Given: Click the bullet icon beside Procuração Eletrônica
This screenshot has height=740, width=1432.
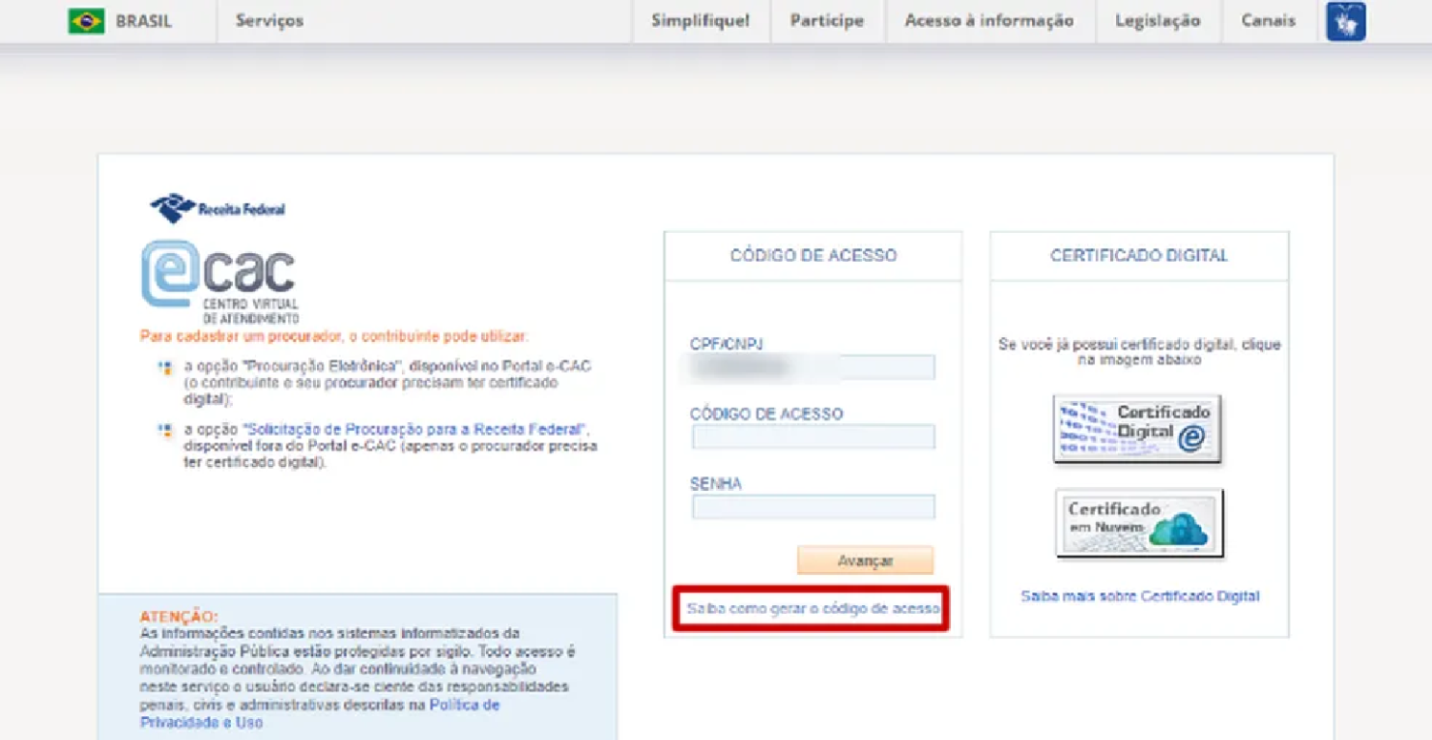Looking at the screenshot, I should tap(165, 368).
